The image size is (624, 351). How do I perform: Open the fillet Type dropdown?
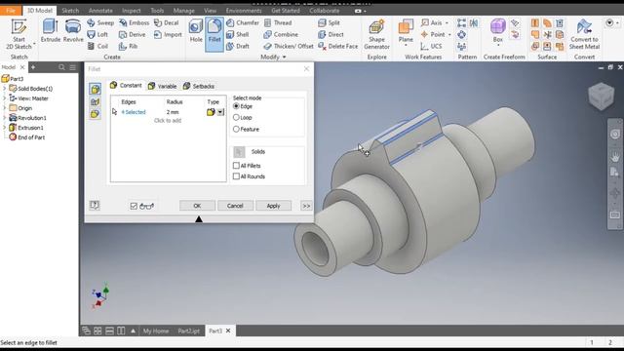tap(220, 112)
